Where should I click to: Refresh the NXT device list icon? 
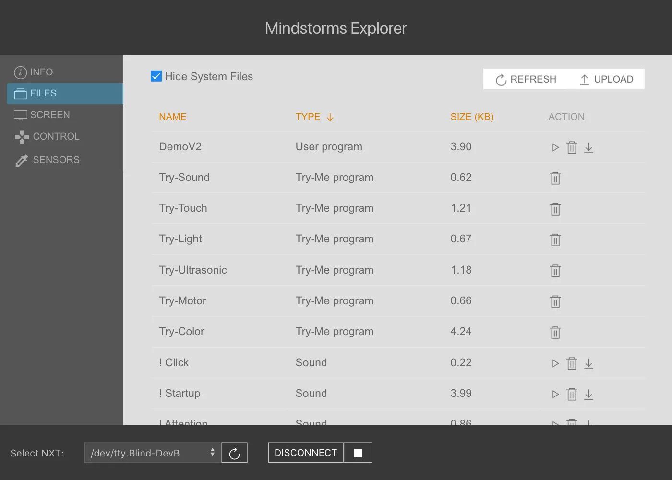[x=234, y=453]
